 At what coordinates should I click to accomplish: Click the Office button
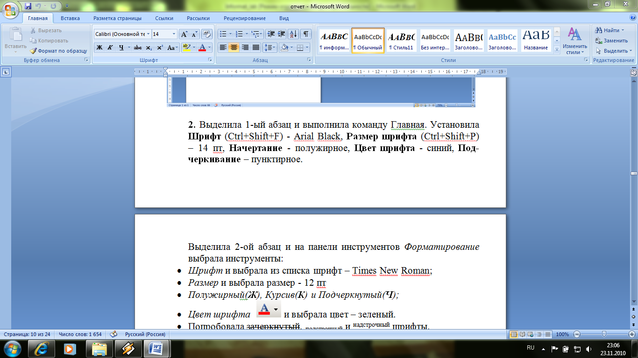10,9
